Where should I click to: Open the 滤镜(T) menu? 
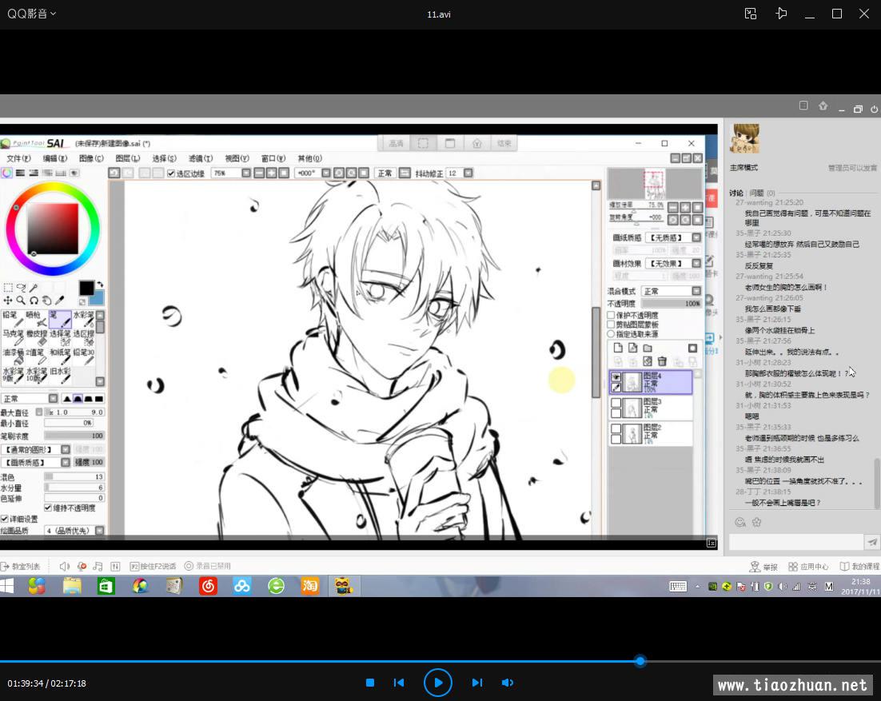[x=200, y=158]
